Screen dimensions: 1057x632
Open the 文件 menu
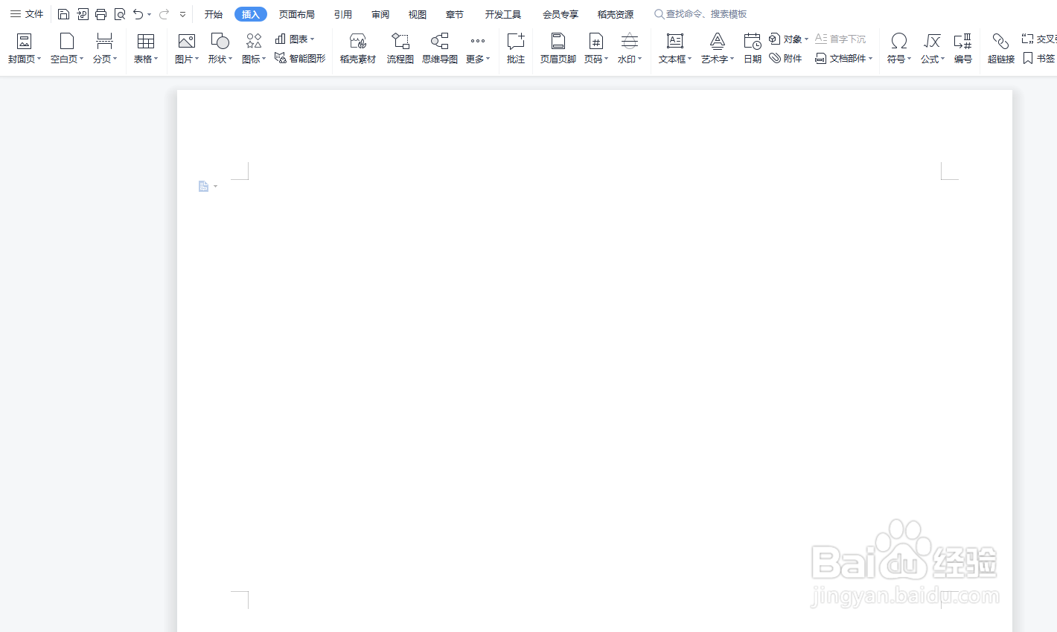[27, 13]
